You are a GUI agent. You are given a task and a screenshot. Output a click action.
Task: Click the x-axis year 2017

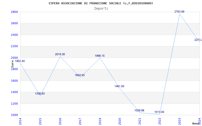click(80, 121)
